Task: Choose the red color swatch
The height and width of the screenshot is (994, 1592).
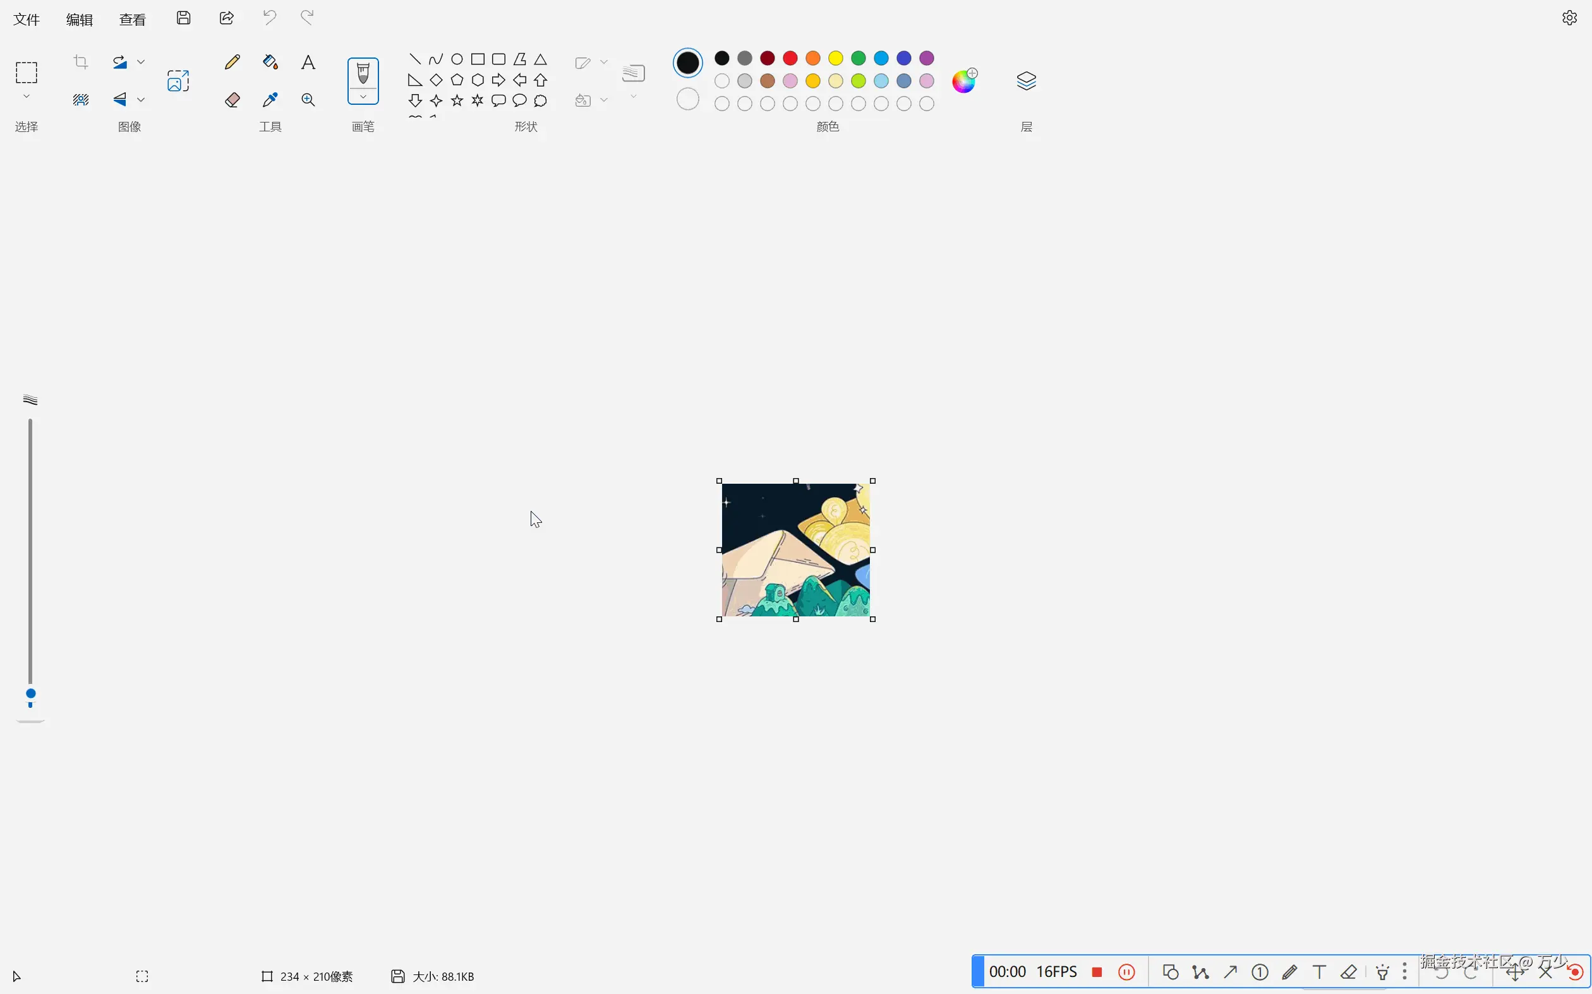Action: pos(790,59)
